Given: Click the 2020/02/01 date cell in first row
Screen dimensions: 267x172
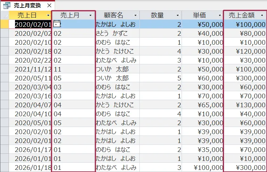Looking at the screenshot, I should (x=32, y=24).
